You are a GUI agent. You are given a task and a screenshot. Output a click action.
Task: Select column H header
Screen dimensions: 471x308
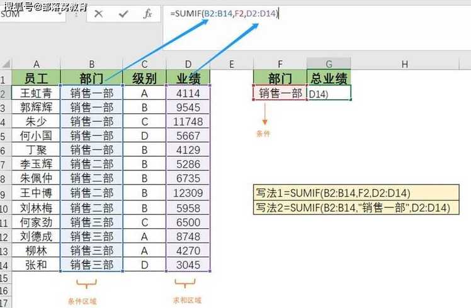point(405,64)
